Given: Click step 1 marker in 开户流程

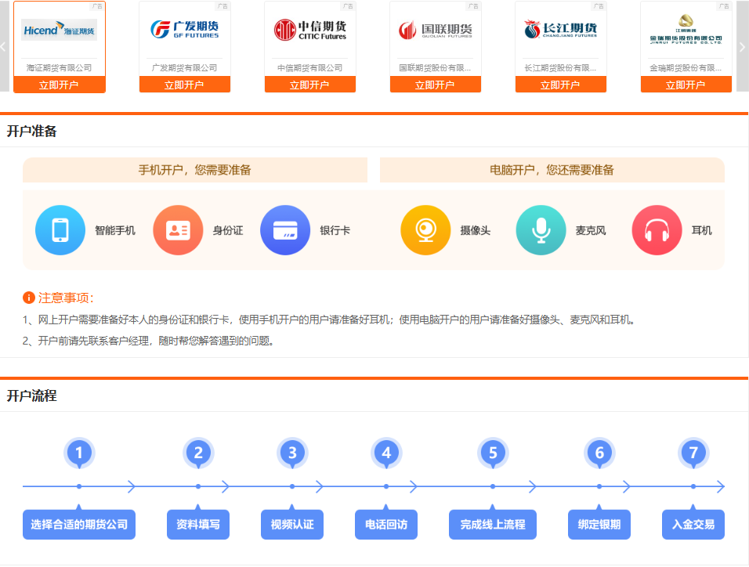Looking at the screenshot, I should pos(79,453).
